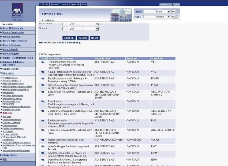Viewport: 228px width, 166px height.
Task: Open AXA Pensionskasse link
Action: point(12,81)
